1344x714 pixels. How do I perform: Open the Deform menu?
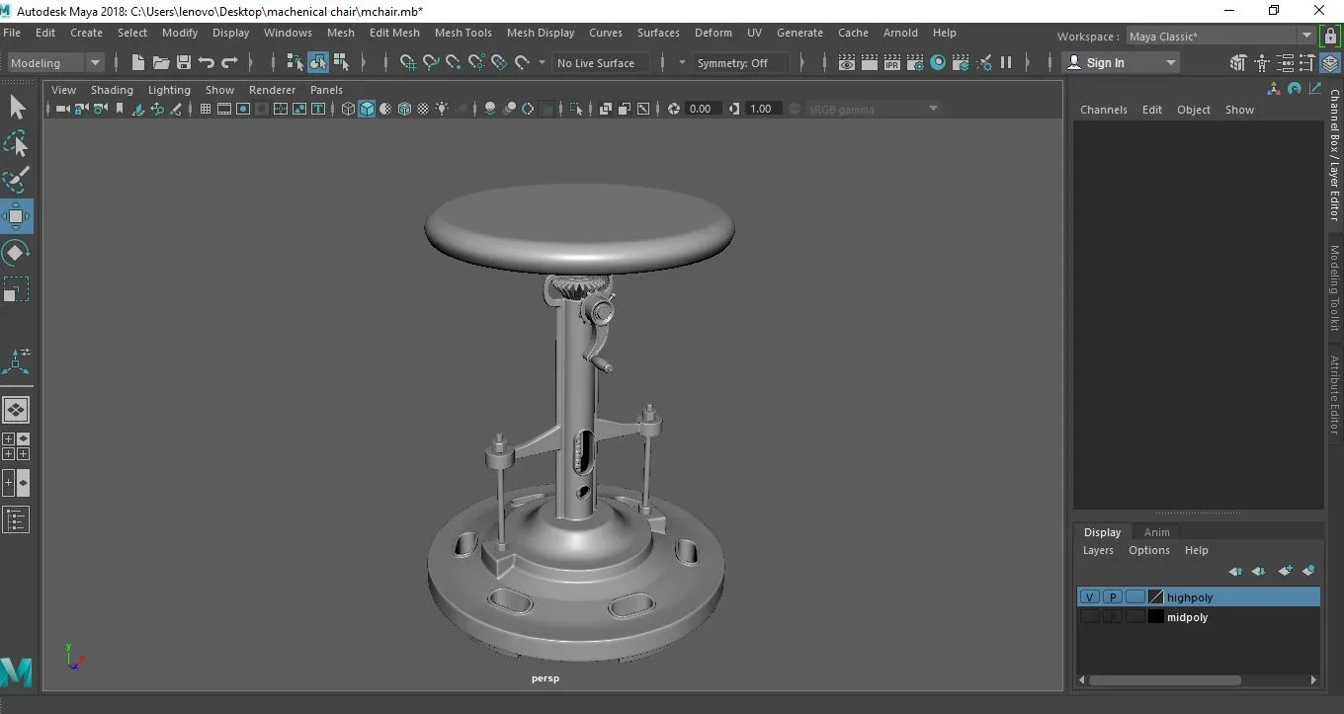714,33
